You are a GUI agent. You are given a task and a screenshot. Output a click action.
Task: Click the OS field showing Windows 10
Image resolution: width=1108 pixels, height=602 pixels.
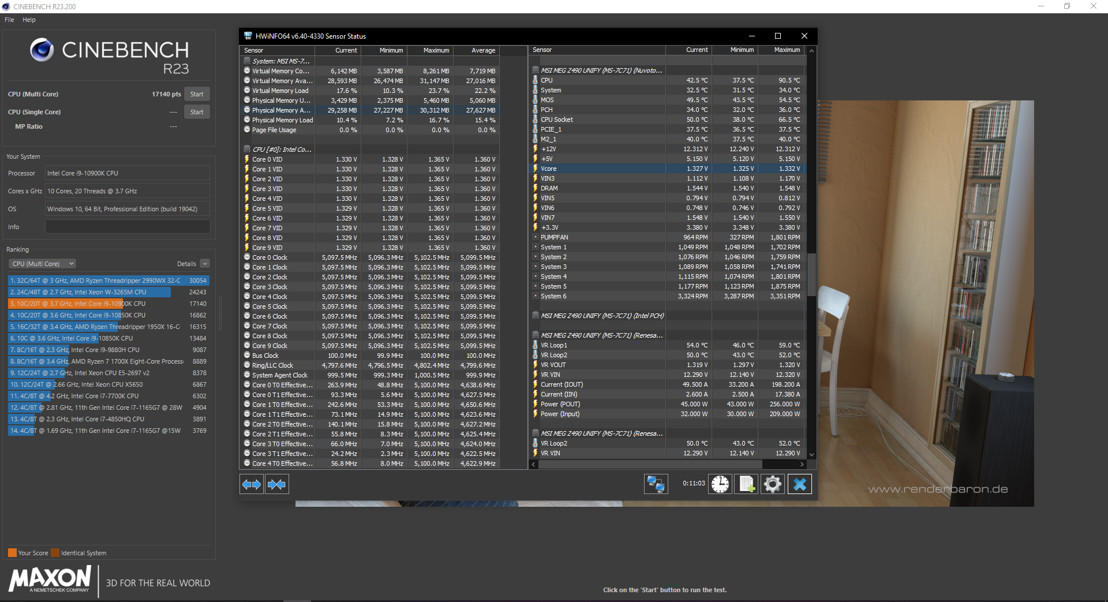[x=128, y=209]
